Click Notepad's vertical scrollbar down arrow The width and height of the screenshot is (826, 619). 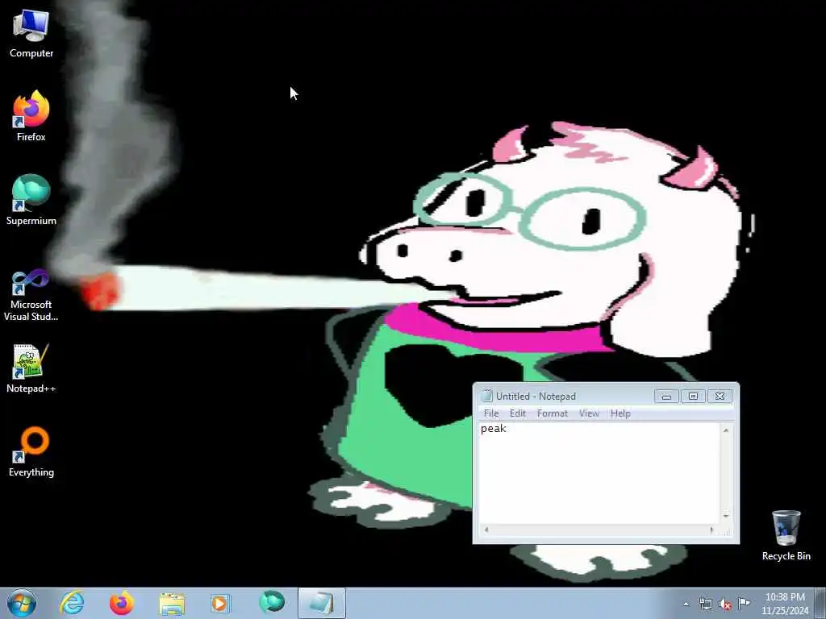[726, 516]
